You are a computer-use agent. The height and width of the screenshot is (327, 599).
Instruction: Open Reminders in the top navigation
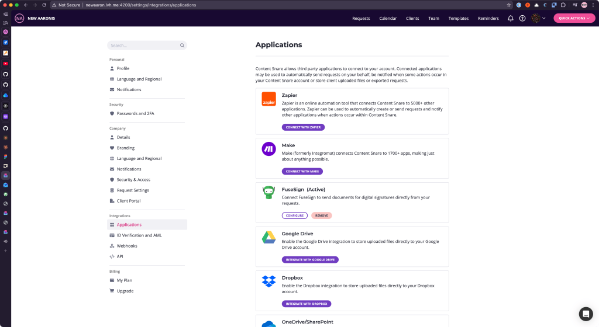(488, 18)
